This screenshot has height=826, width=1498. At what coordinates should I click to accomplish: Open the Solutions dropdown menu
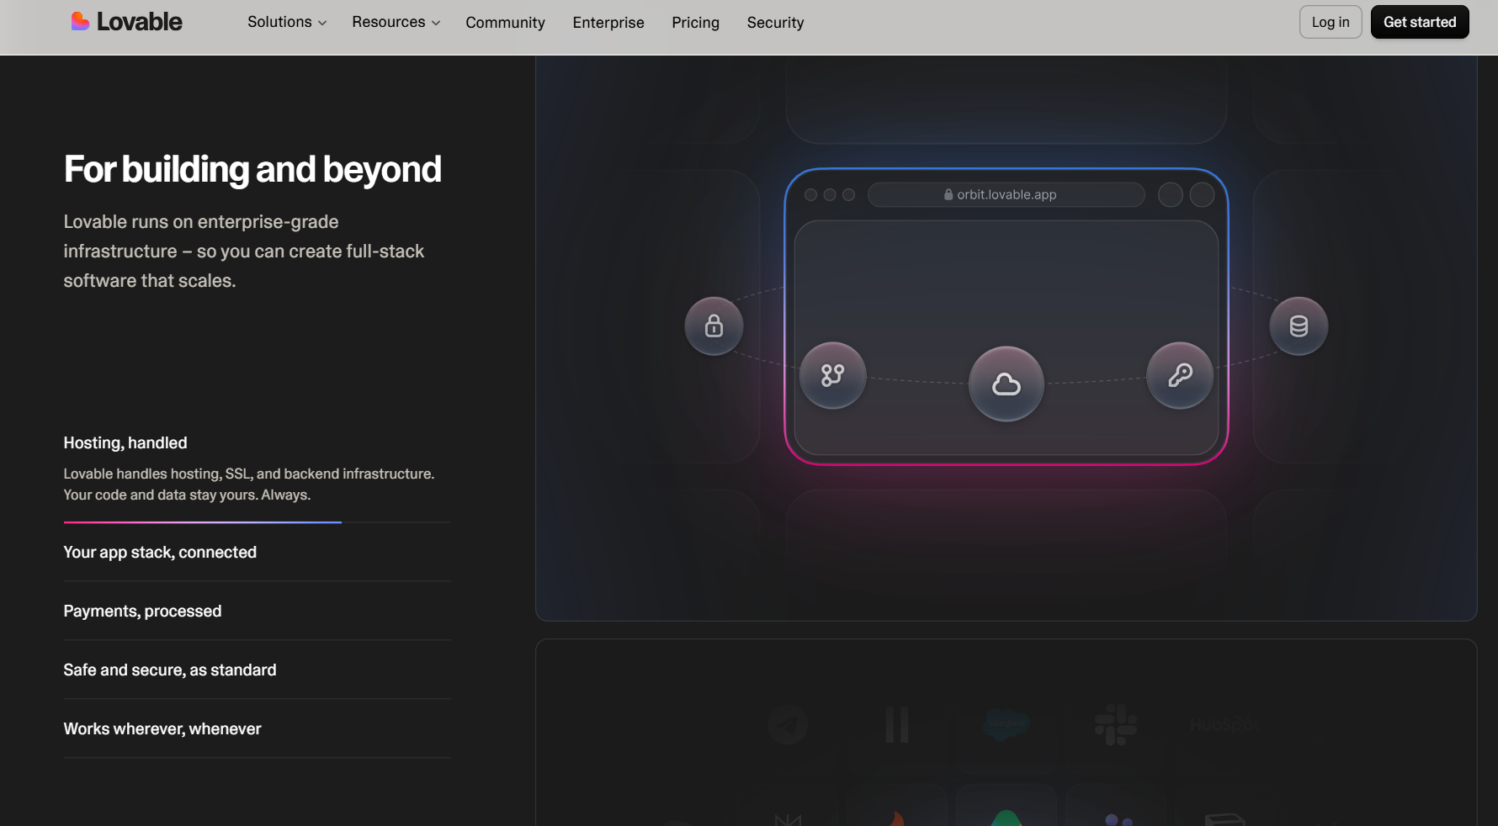[287, 22]
